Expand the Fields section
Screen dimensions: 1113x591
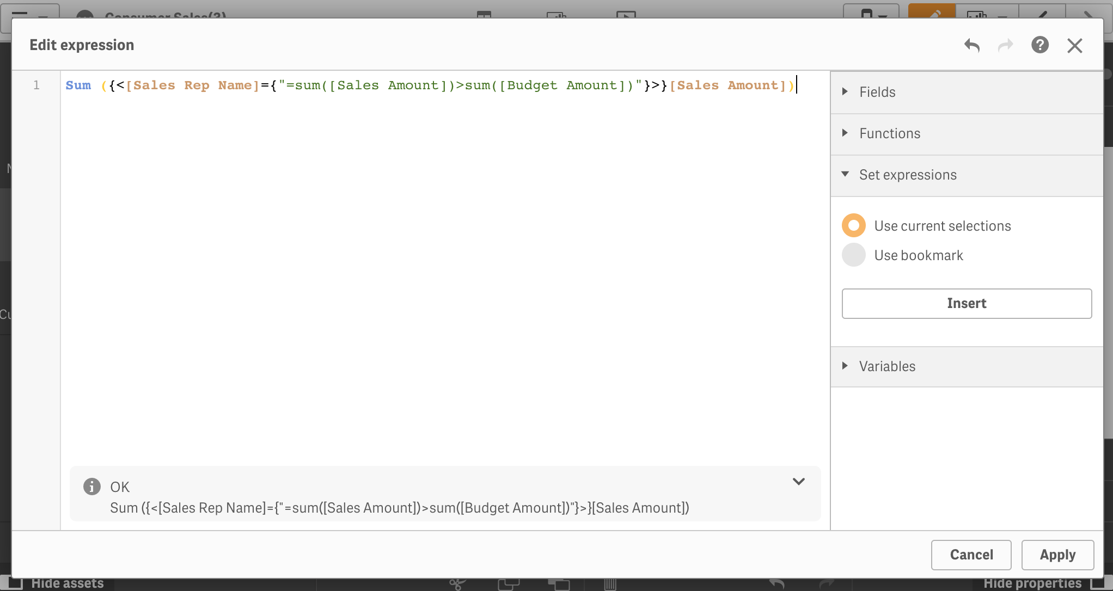(x=877, y=92)
